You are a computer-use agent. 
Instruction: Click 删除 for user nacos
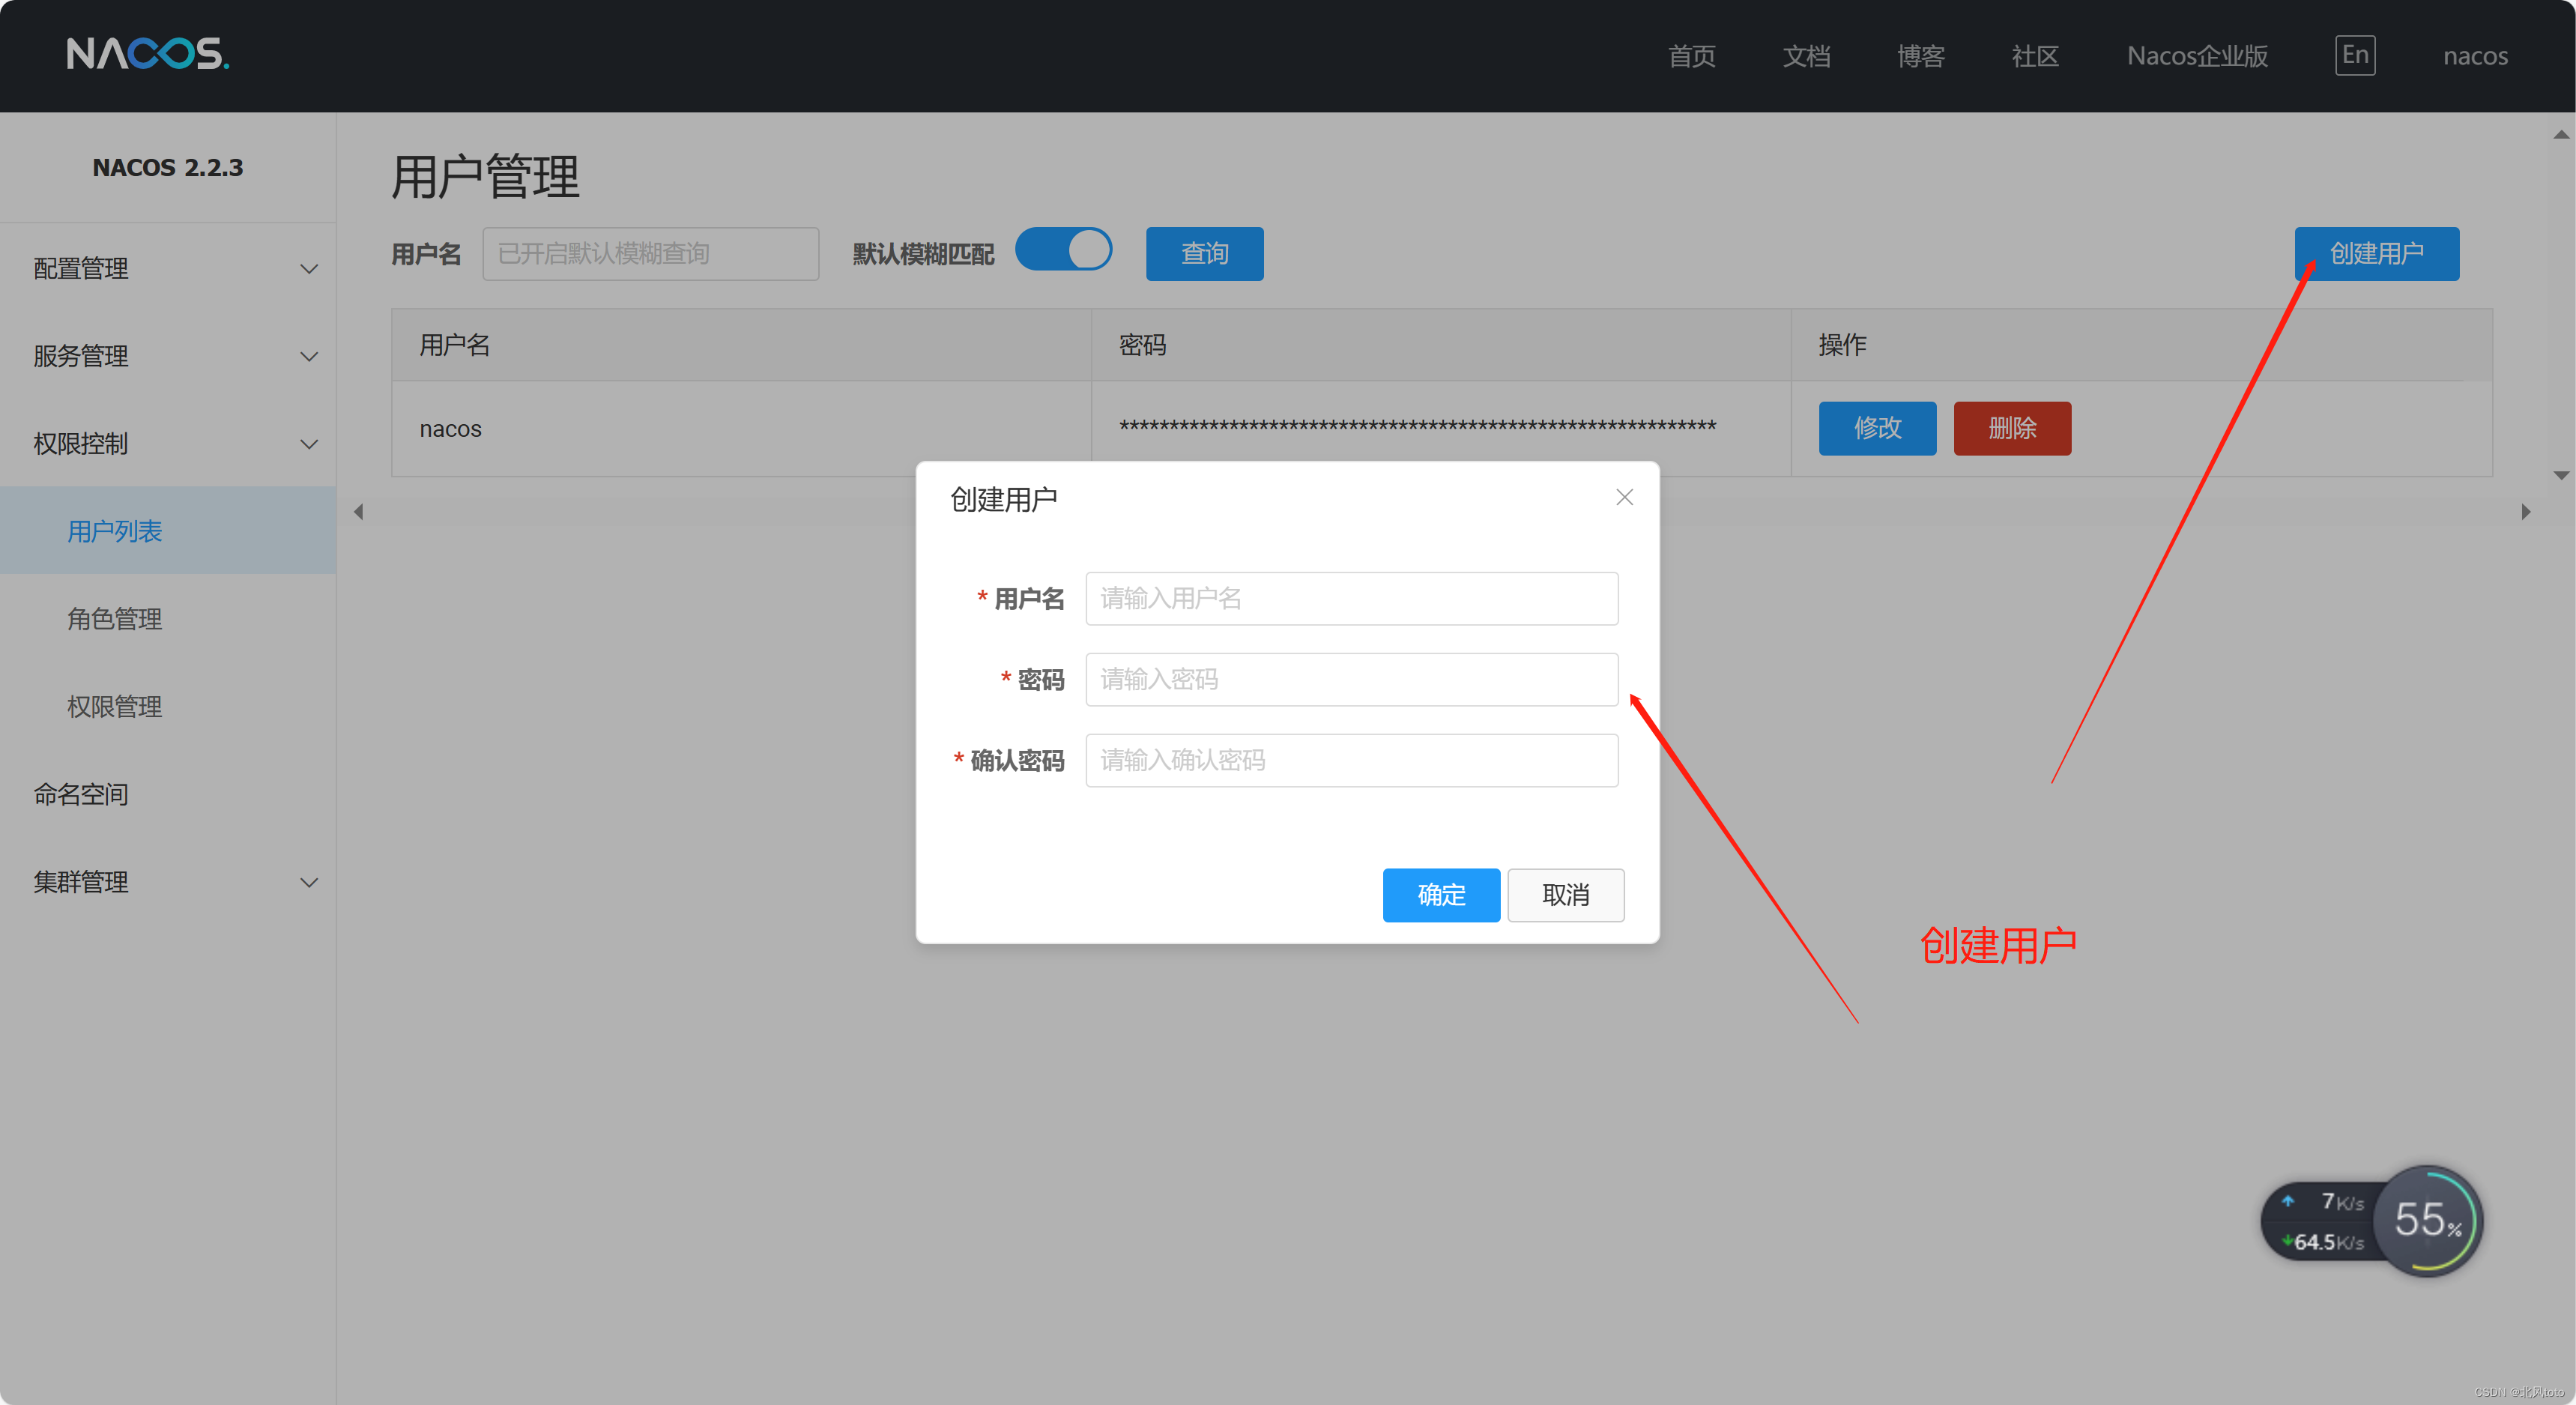click(x=2012, y=429)
